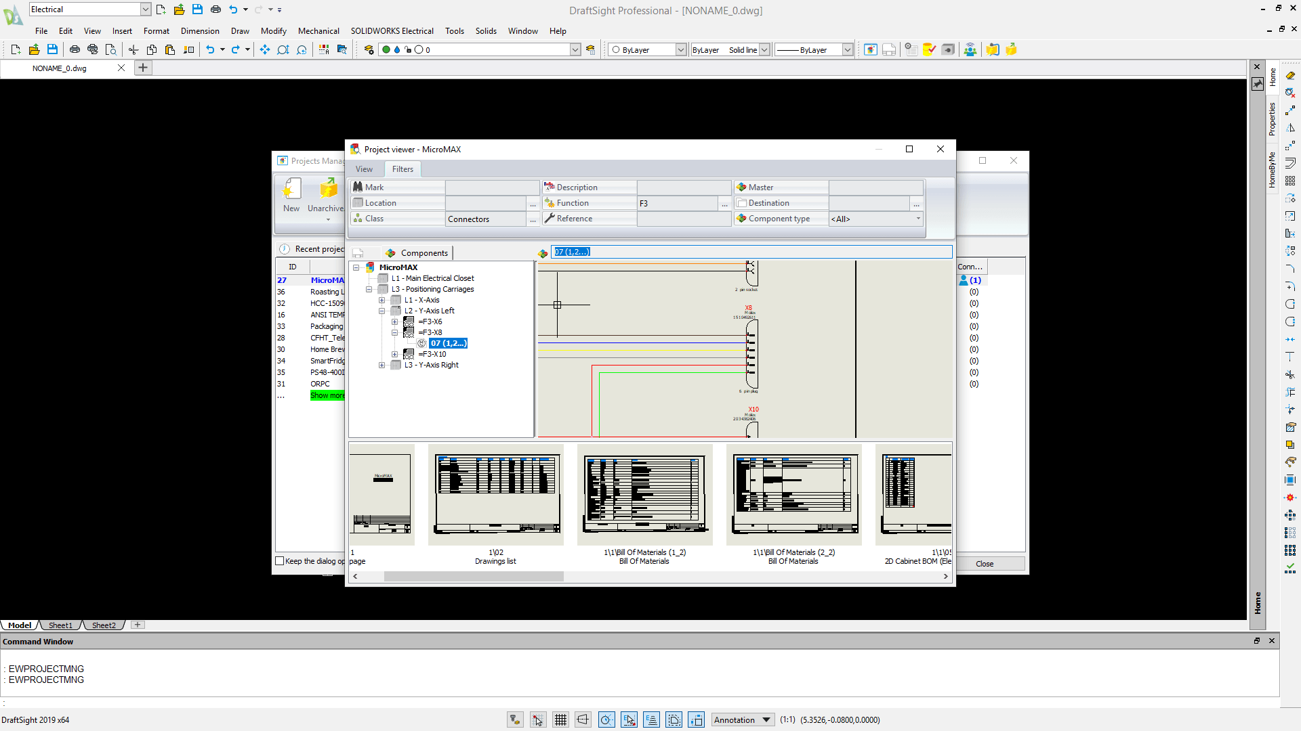The height and width of the screenshot is (731, 1301).
Task: Check the Keep the dialog open checkbox
Action: [278, 560]
